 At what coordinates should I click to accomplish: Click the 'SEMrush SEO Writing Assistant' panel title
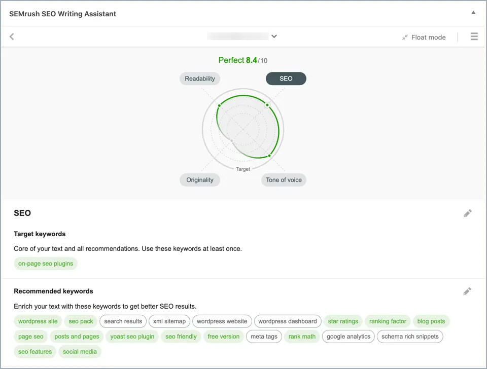[63, 14]
